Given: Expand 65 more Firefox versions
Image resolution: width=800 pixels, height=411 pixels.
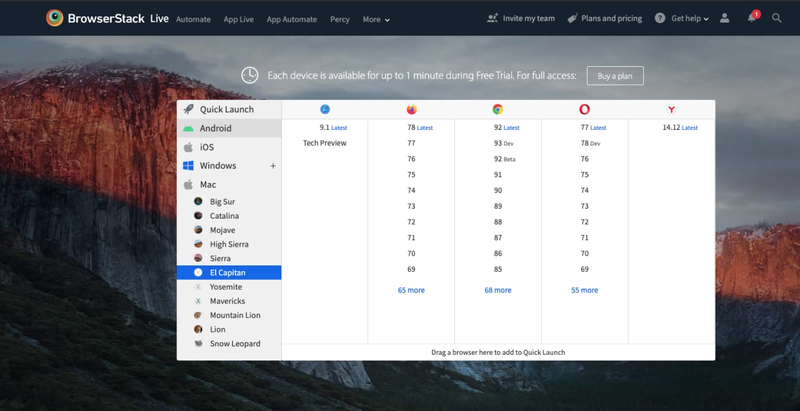Looking at the screenshot, I should 411,290.
